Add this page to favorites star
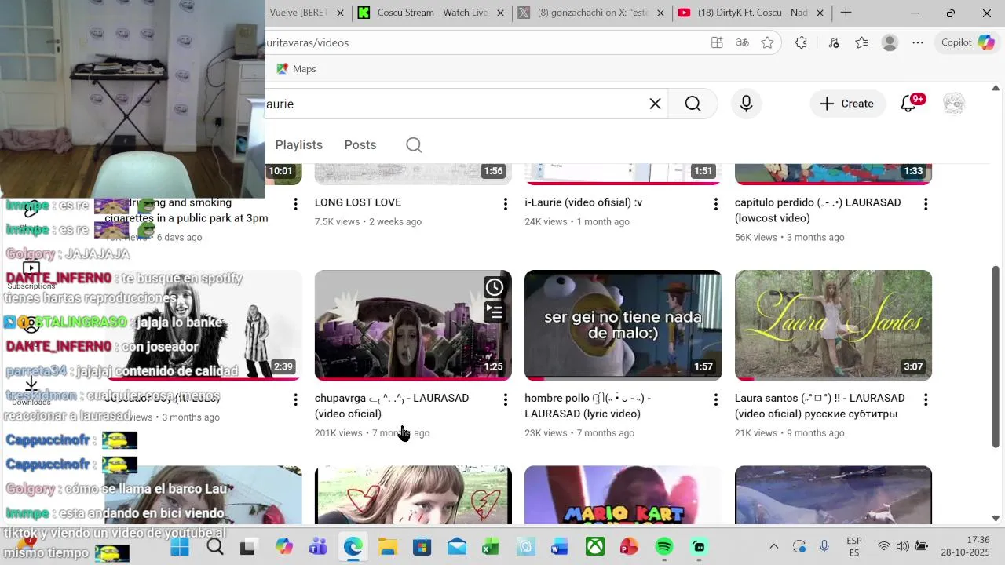Screen dimensions: 1005x565 (x=767, y=42)
